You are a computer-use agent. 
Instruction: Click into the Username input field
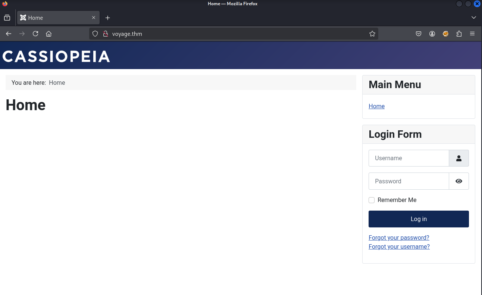click(409, 158)
